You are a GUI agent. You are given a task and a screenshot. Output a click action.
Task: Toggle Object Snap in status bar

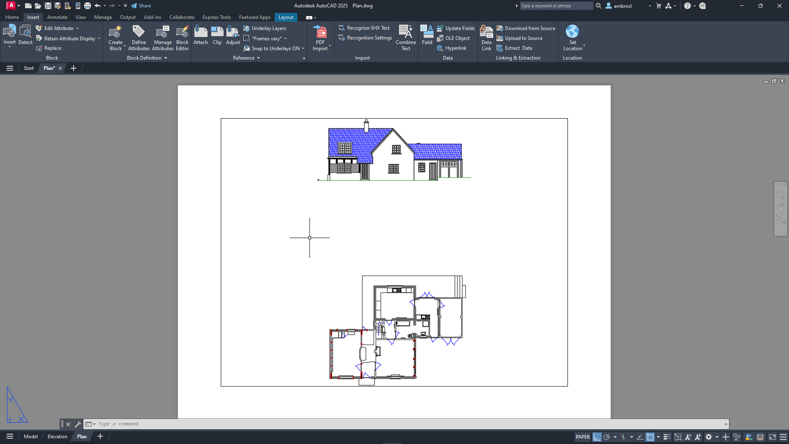tap(650, 437)
